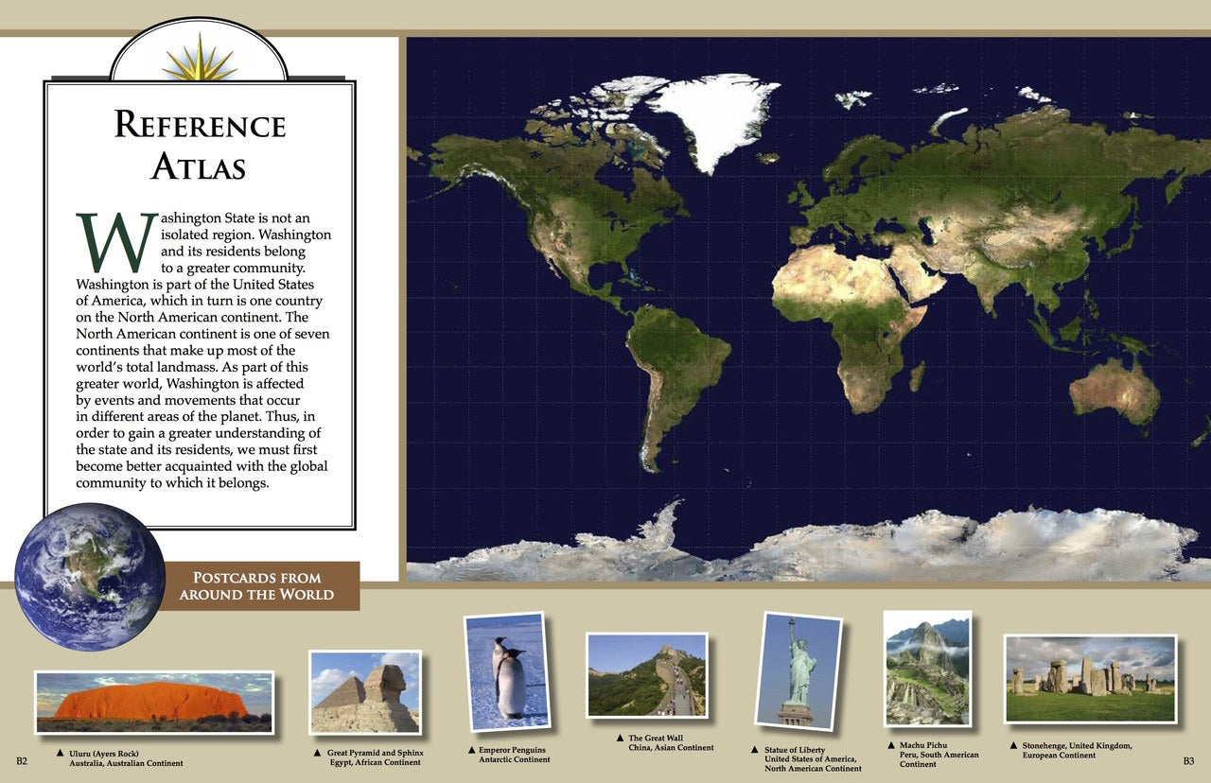This screenshot has height=783, width=1211.
Task: Click the Earth globe image
Action: (x=90, y=576)
